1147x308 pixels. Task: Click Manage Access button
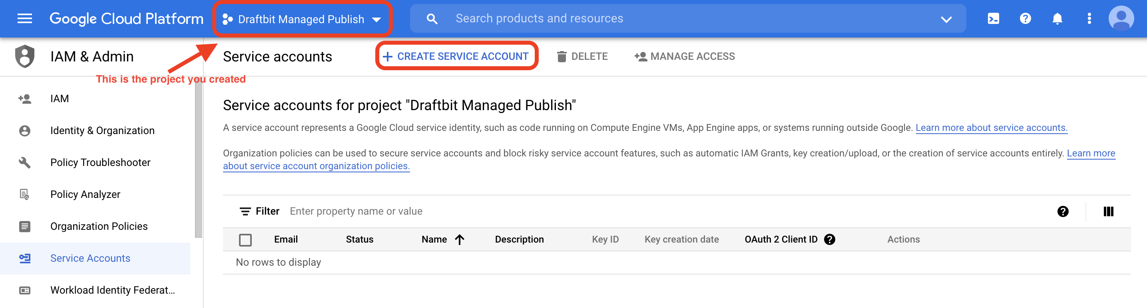coord(684,56)
